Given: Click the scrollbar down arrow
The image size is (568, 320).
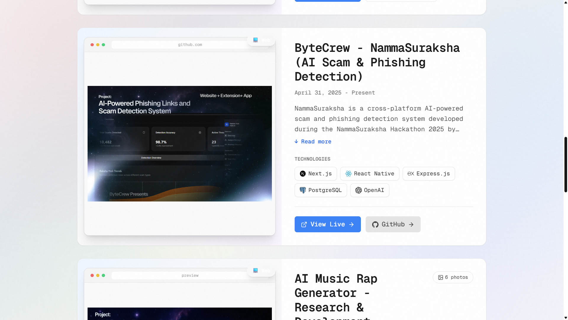Looking at the screenshot, I should [x=566, y=318].
